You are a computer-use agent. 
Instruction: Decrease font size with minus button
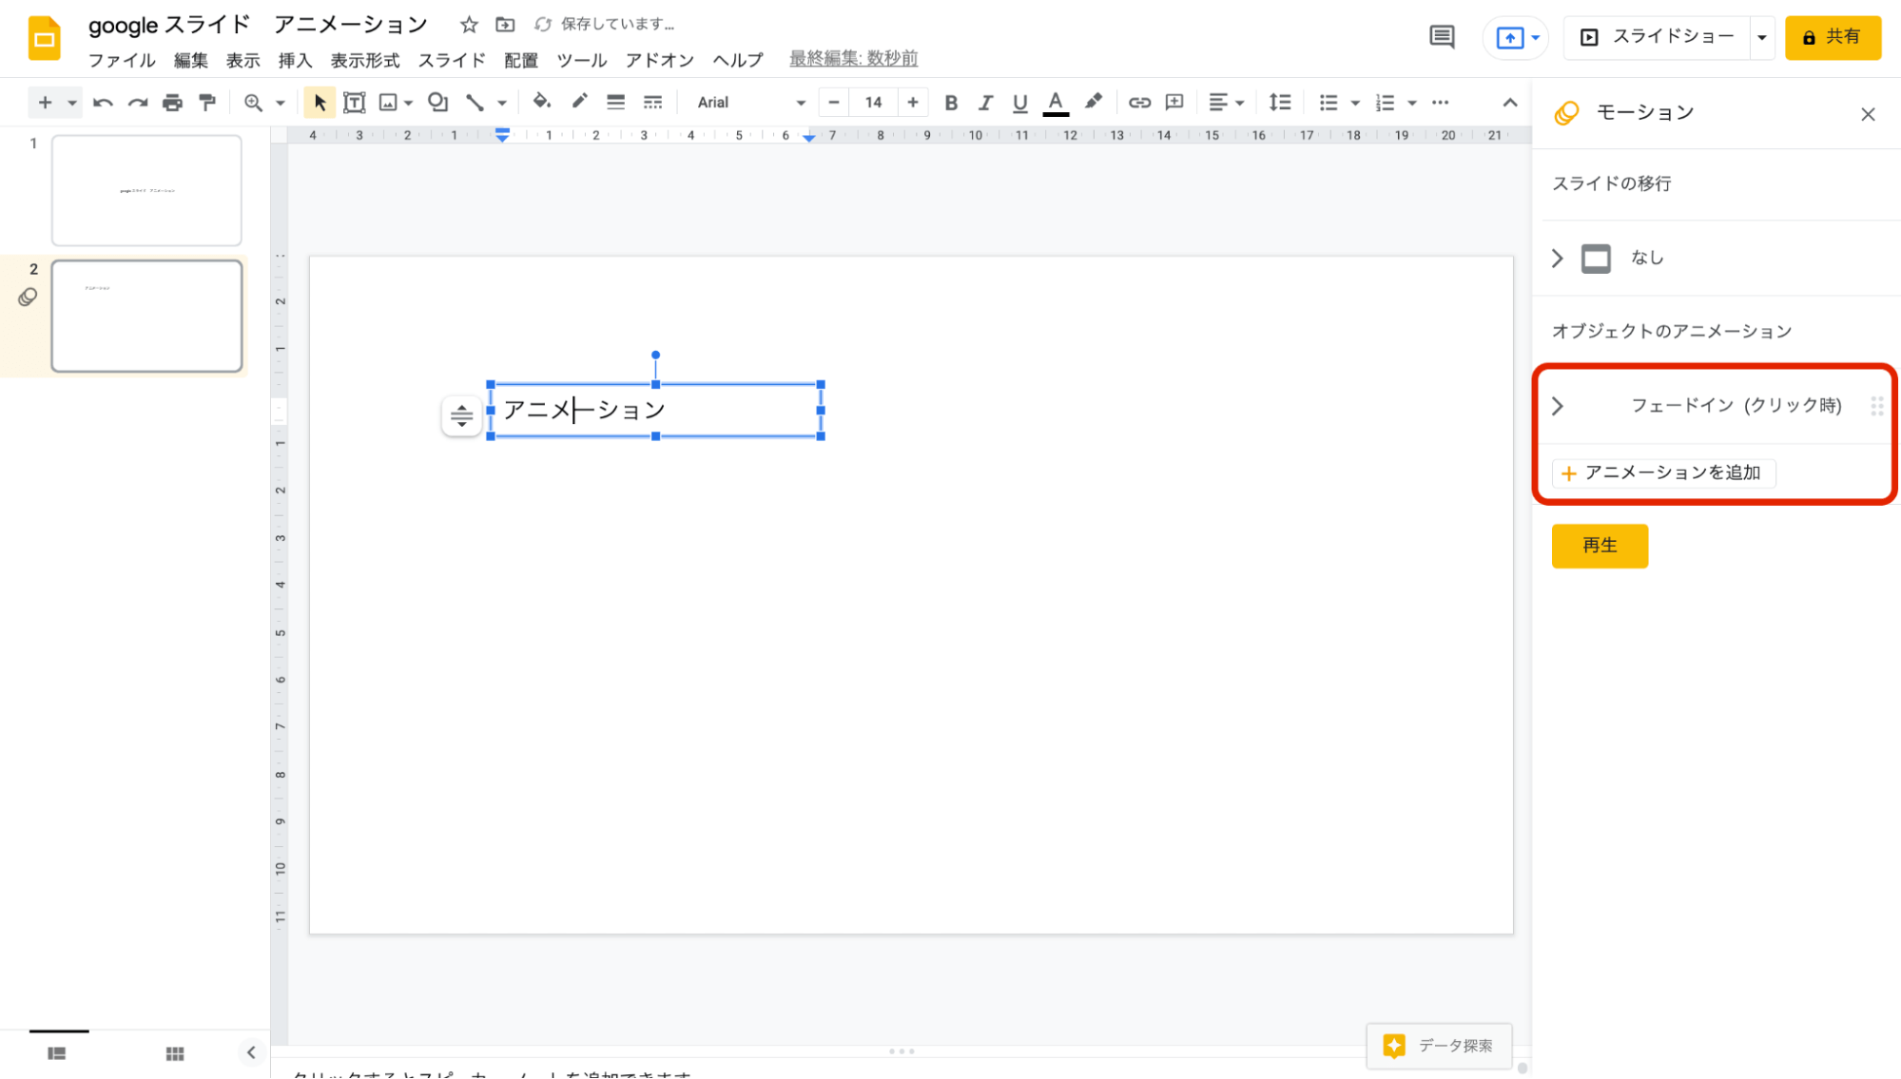(x=834, y=103)
